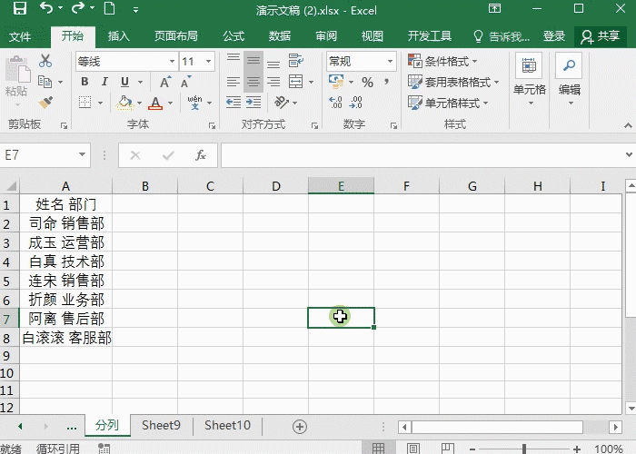The height and width of the screenshot is (454, 636).
Task: Click the 登录 sign-in link
Action: pyautogui.click(x=553, y=36)
